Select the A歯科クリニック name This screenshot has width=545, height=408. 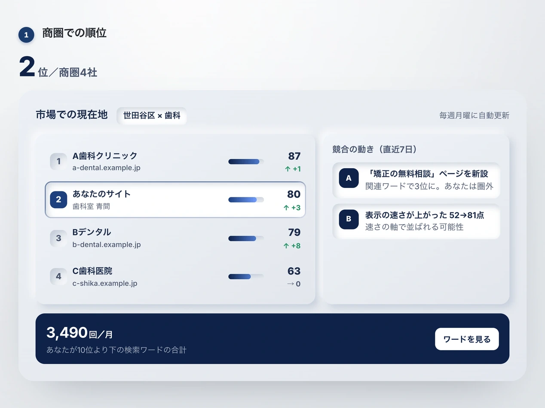pos(105,156)
